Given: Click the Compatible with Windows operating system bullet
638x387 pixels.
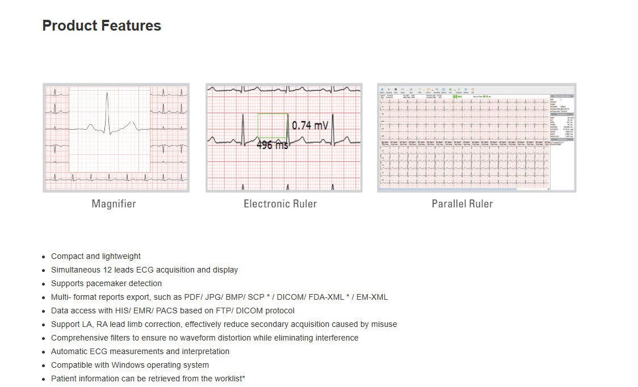Looking at the screenshot, I should point(130,365).
